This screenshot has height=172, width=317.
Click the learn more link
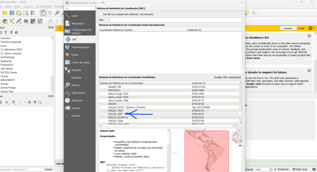[x=254, y=58]
